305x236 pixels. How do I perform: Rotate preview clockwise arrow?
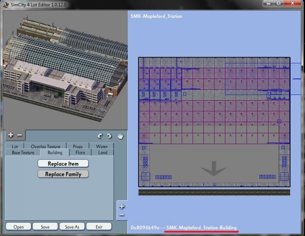pos(109,136)
